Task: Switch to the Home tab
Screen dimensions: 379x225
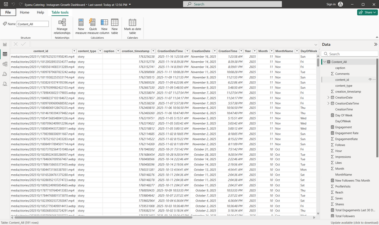Action: click(x=24, y=12)
